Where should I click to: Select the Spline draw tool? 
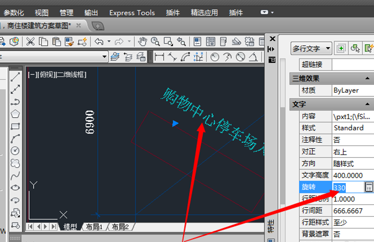tap(15, 176)
